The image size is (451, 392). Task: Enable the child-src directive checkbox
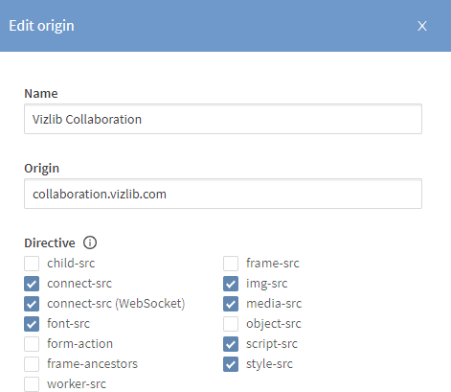(32, 264)
